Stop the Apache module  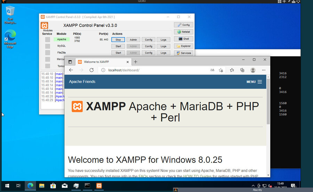click(x=118, y=40)
